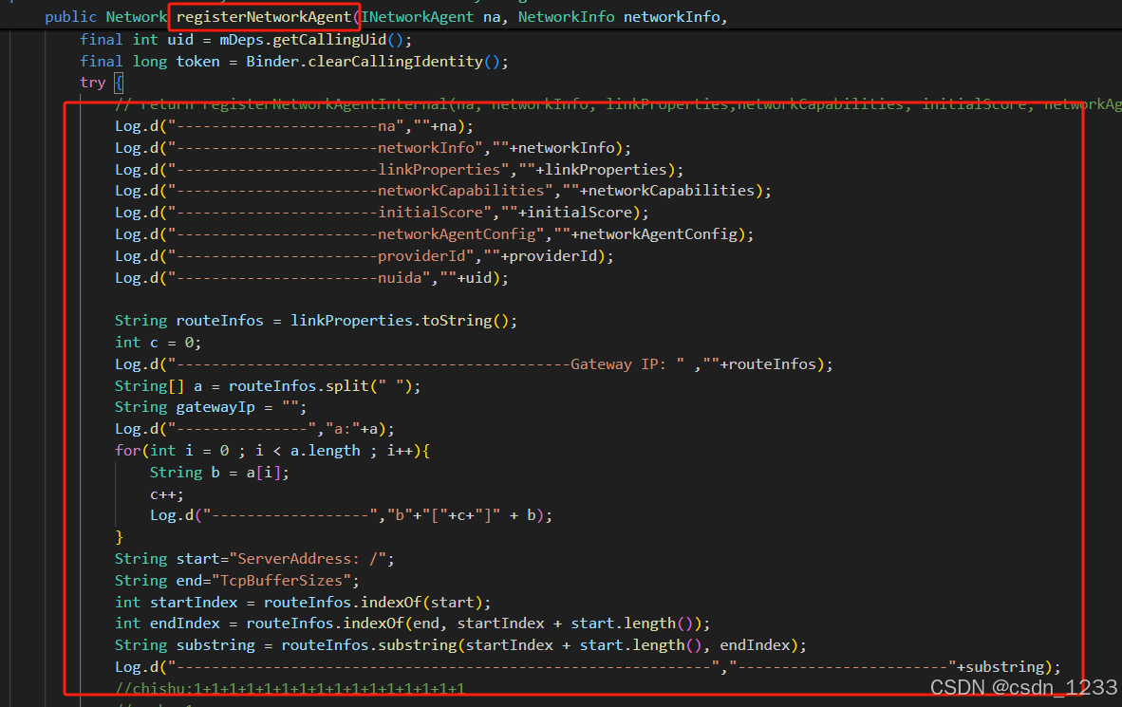
Task: Click the Log.d line printing initialScore
Action: point(382,213)
